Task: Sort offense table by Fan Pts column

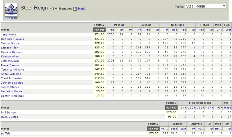Action: 99,30
